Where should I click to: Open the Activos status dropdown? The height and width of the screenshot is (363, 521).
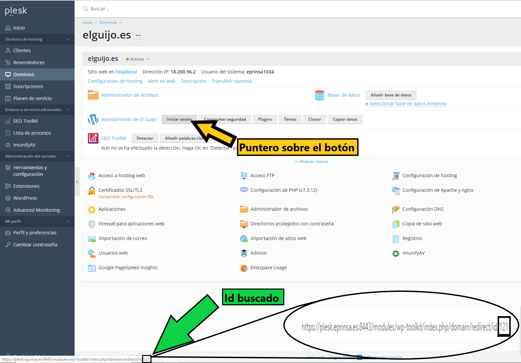click(138, 59)
